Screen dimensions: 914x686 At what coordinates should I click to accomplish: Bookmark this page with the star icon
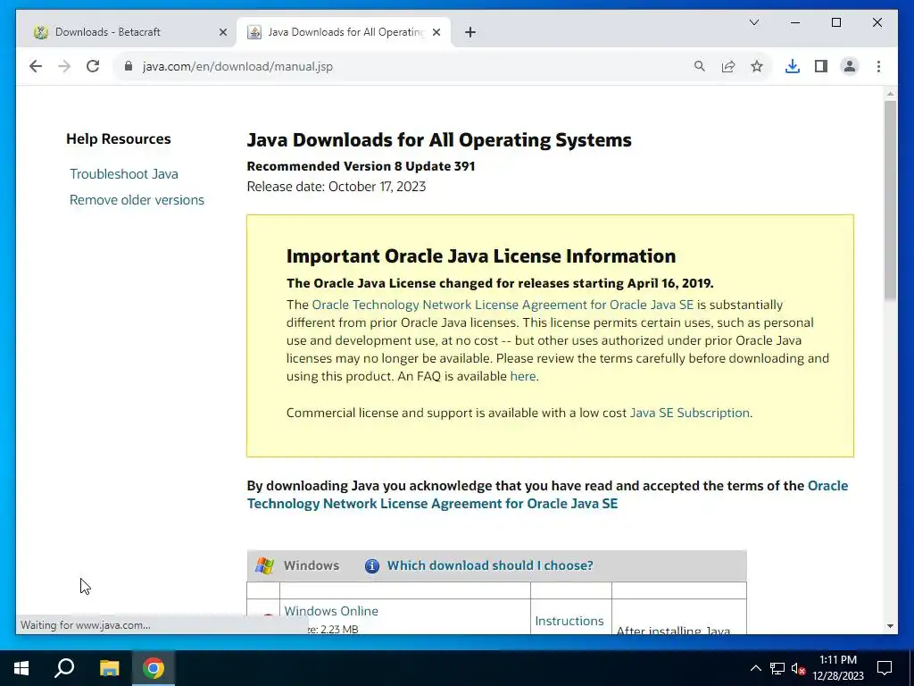757,66
